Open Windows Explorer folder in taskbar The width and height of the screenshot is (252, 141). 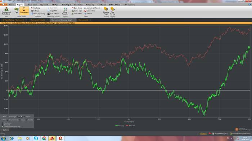pos(20,138)
